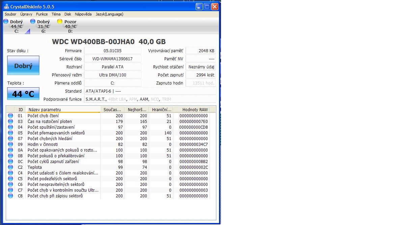
Task: Open the Jazyk(Language) menu
Action: pos(109,14)
